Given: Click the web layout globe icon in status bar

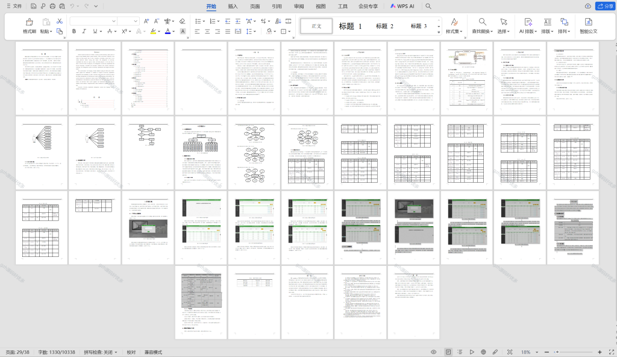Looking at the screenshot, I should pos(483,352).
